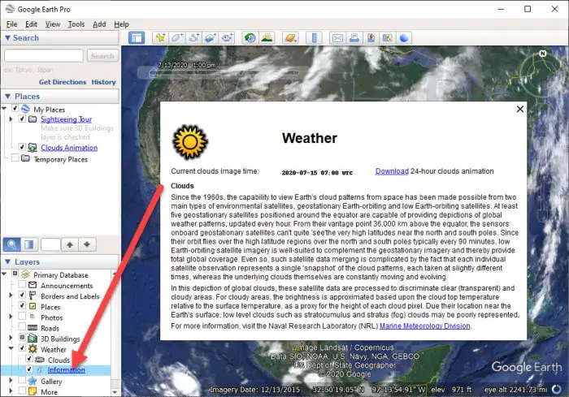Open the planet switcher (Saturn icon)
Screen dimensions: 569x397
(x=290, y=37)
